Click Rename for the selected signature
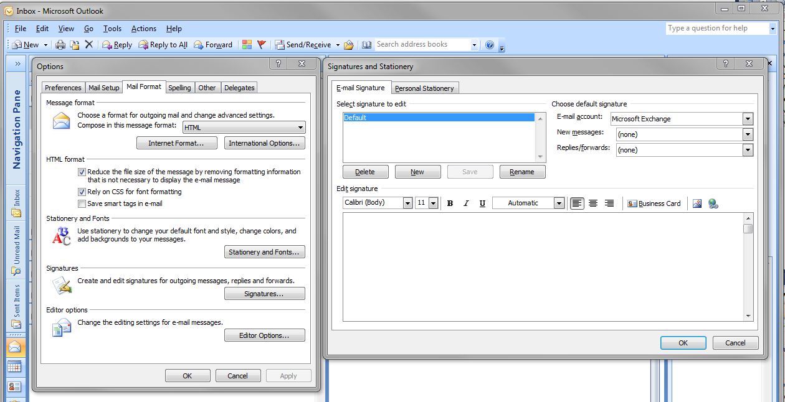The width and height of the screenshot is (785, 402). [x=522, y=172]
